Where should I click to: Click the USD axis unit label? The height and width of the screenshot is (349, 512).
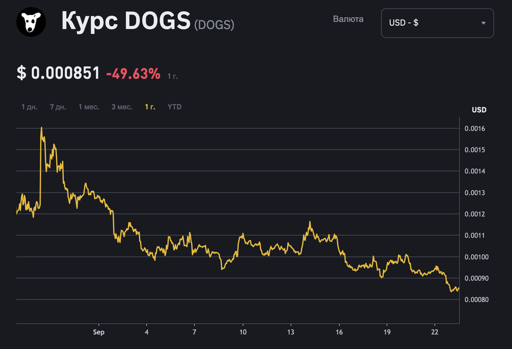pyautogui.click(x=479, y=110)
